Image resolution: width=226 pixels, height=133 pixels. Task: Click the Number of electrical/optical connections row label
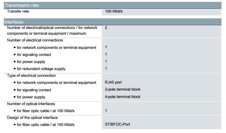[x=52, y=31]
